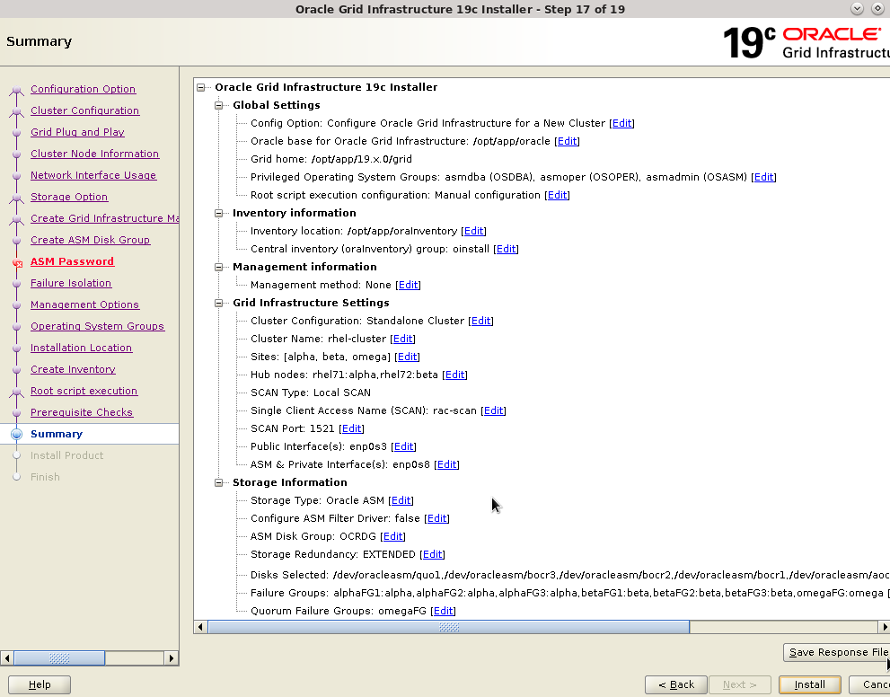Click the grey Install Product step circle
Image resolution: width=890 pixels, height=697 pixels.
coord(17,455)
